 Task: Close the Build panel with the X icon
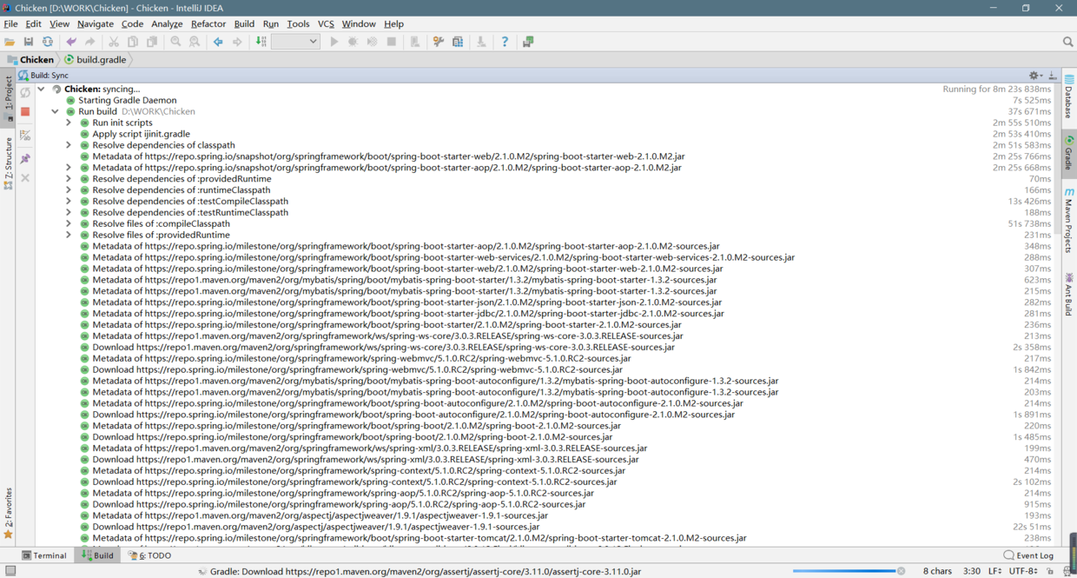[x=25, y=178]
